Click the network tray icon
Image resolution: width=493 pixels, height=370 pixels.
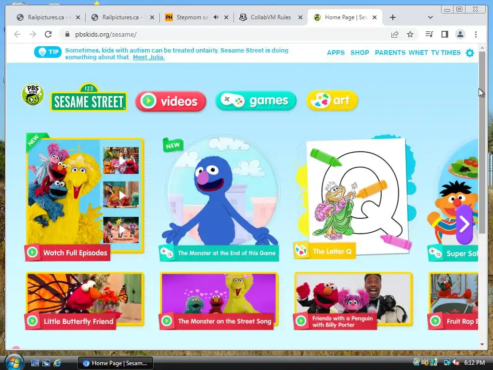pyautogui.click(x=446, y=362)
